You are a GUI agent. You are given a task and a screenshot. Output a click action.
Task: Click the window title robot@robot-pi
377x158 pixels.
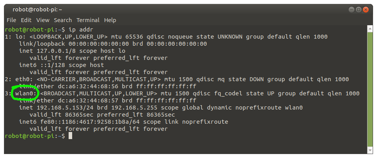coord(37,9)
